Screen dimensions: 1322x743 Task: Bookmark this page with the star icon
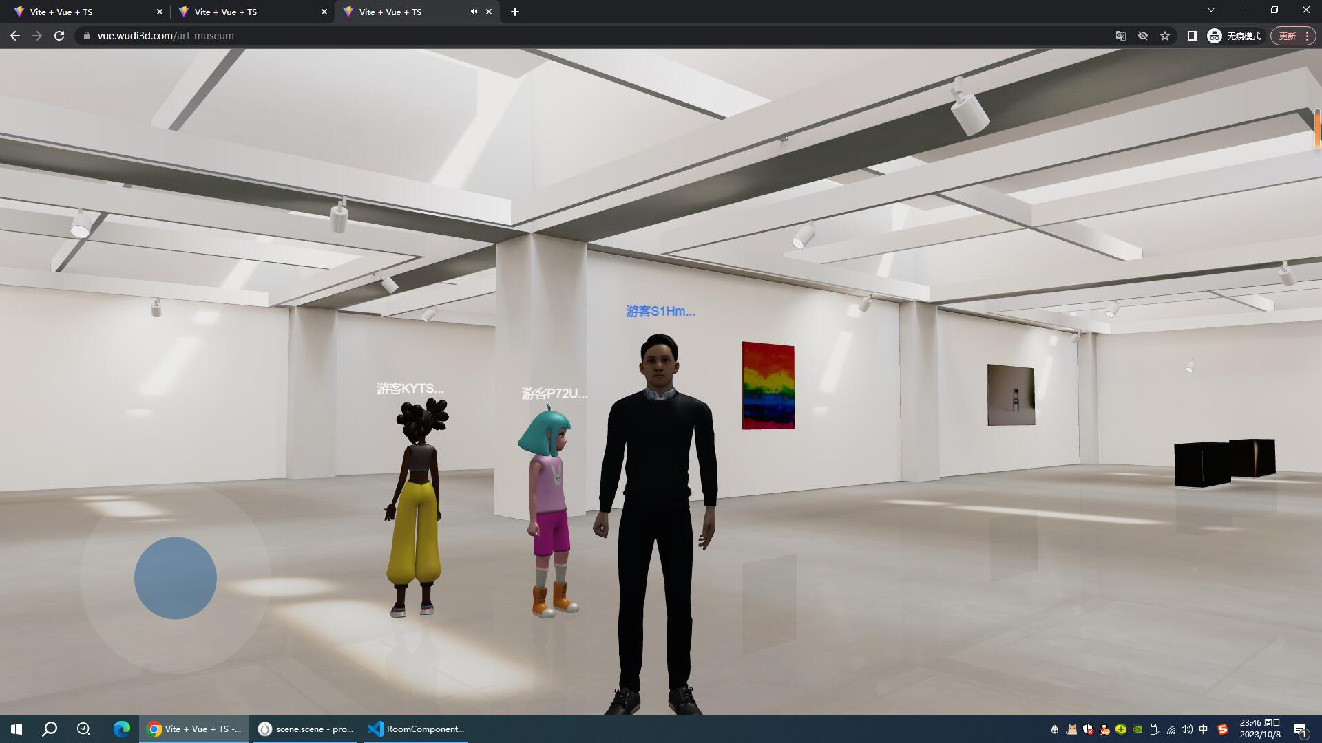click(1164, 36)
